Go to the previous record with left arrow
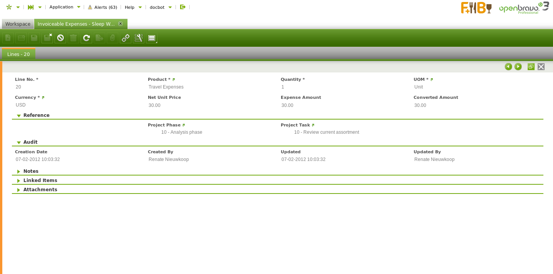Viewport: 553px width, 274px height. coord(508,67)
